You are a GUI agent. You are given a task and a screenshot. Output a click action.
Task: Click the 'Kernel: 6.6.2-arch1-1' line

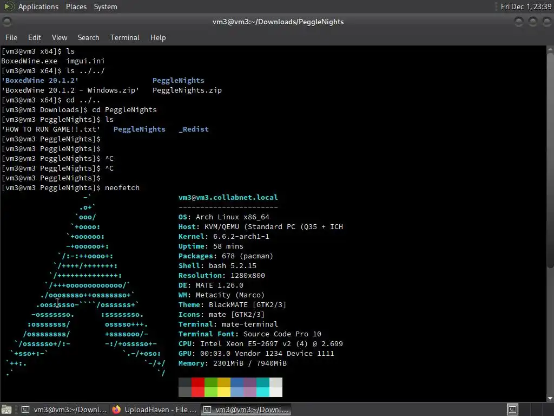[x=223, y=236]
